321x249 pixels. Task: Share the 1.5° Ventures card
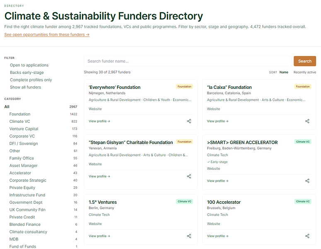(x=189, y=236)
